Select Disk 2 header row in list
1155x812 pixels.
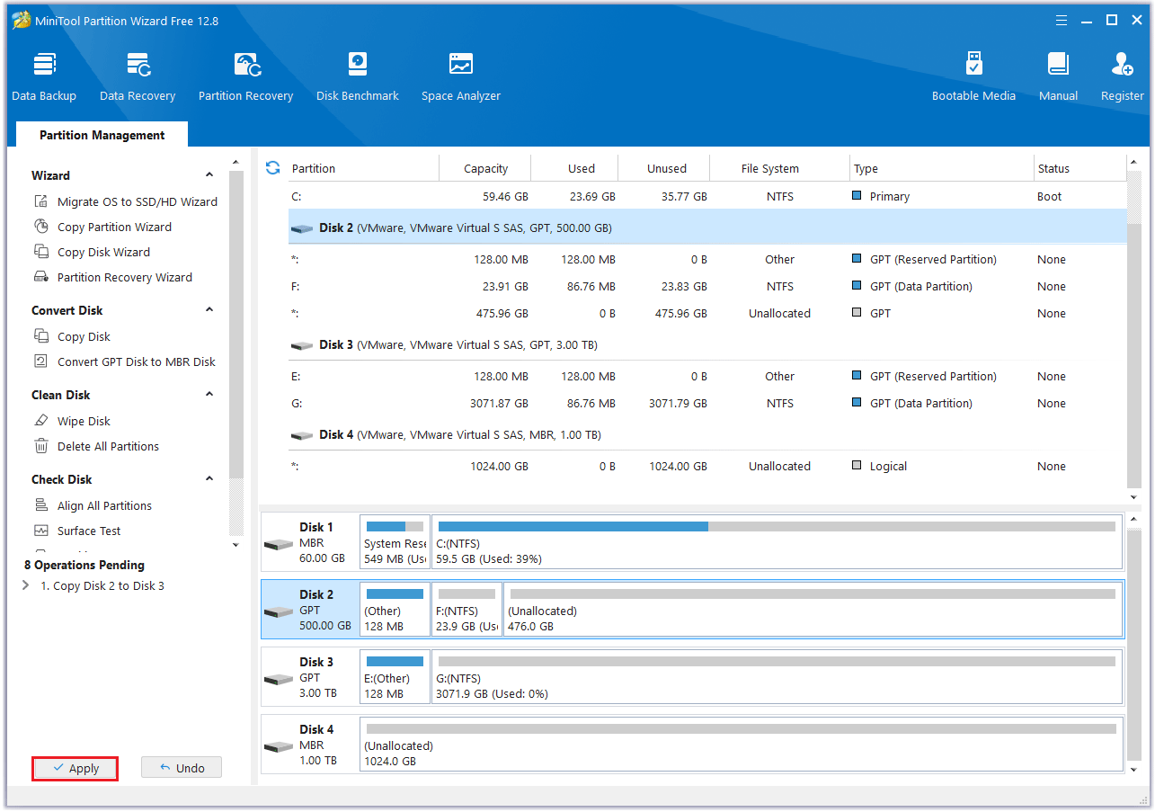point(707,228)
